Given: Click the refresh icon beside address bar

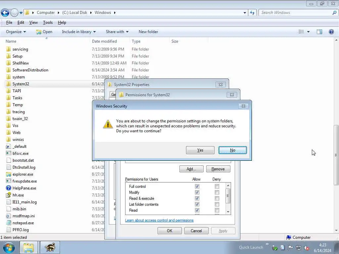Looking at the screenshot, I should tap(252, 13).
